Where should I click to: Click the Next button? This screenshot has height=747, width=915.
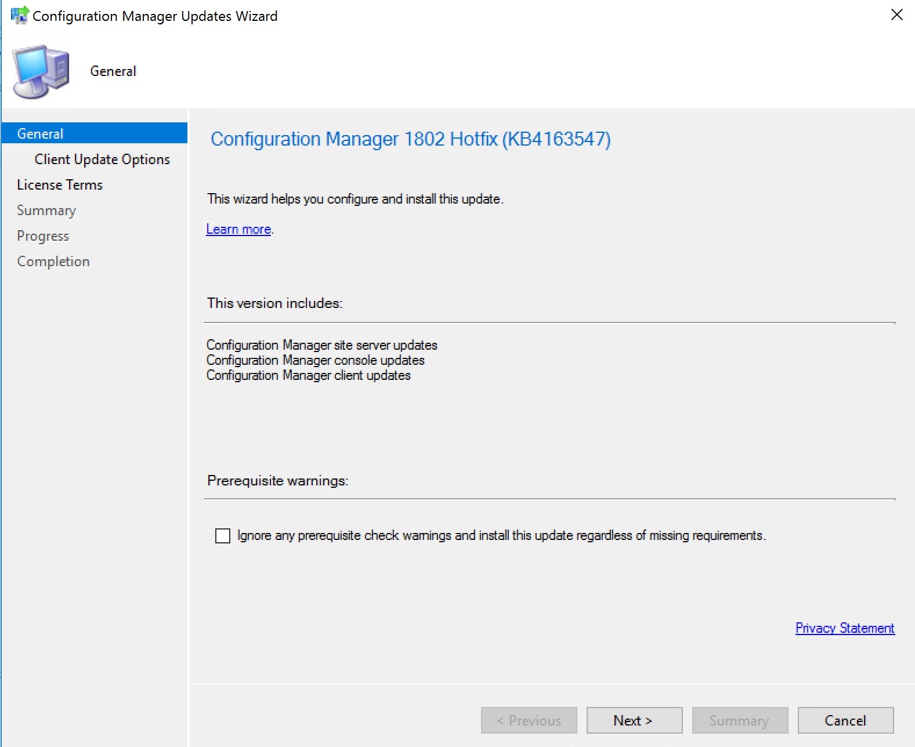(634, 720)
